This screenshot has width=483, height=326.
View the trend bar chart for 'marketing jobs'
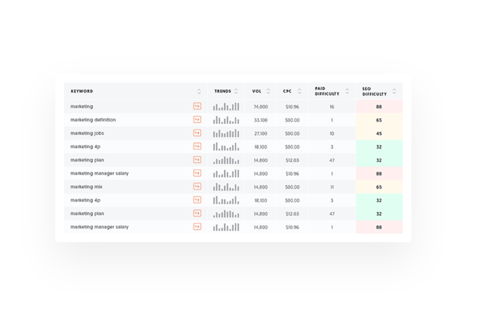[226, 133]
